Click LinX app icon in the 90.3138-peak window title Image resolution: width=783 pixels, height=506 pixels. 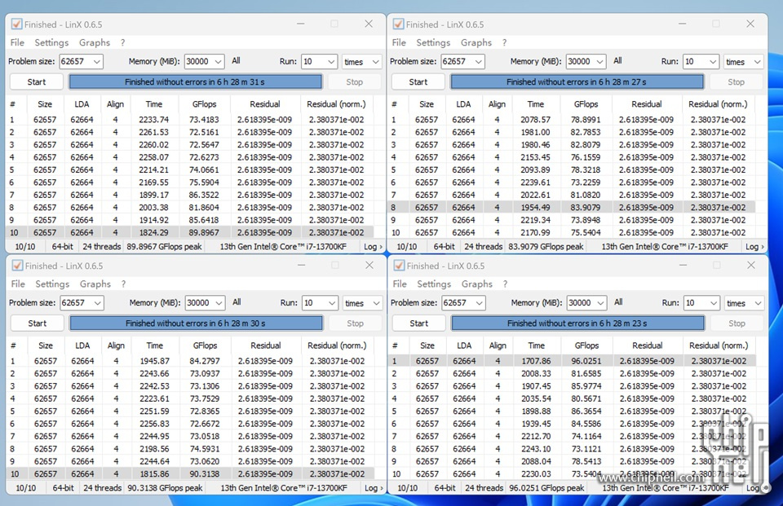pos(17,266)
